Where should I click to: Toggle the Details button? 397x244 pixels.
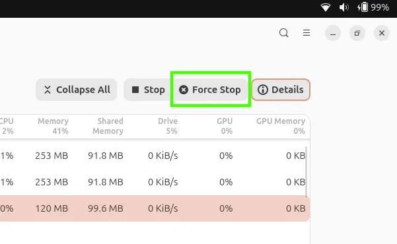click(281, 90)
